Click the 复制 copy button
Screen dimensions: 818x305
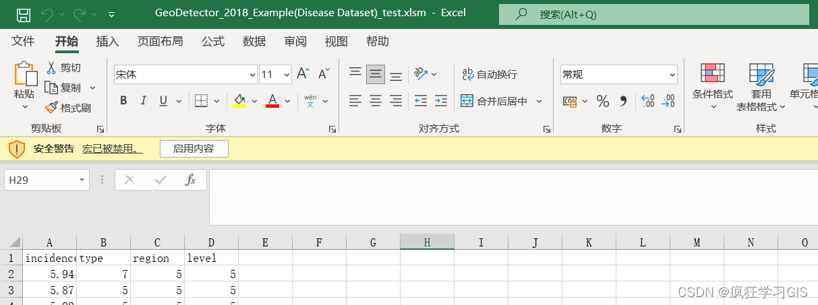pyautogui.click(x=63, y=88)
